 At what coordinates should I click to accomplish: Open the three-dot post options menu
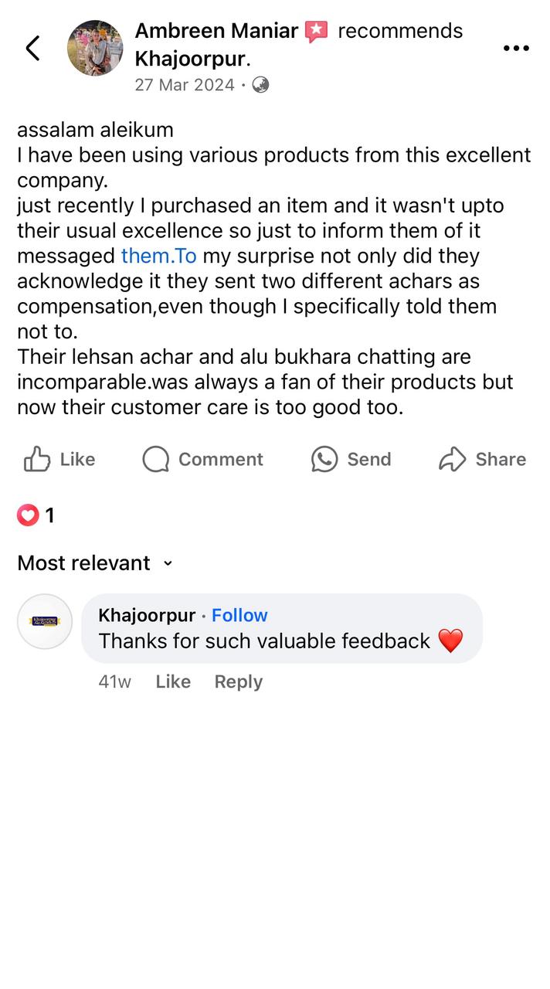[516, 48]
